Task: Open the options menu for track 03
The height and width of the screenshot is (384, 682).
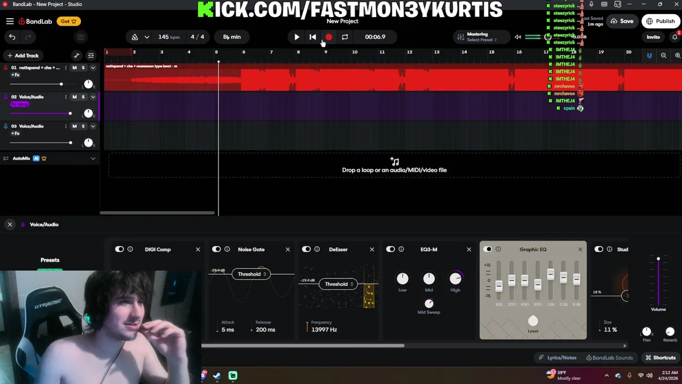Action: pyautogui.click(x=66, y=126)
